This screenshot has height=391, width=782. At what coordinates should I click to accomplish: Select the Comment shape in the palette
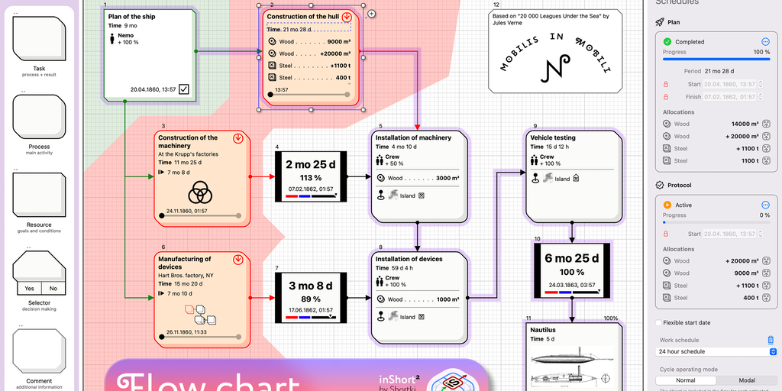point(39,351)
